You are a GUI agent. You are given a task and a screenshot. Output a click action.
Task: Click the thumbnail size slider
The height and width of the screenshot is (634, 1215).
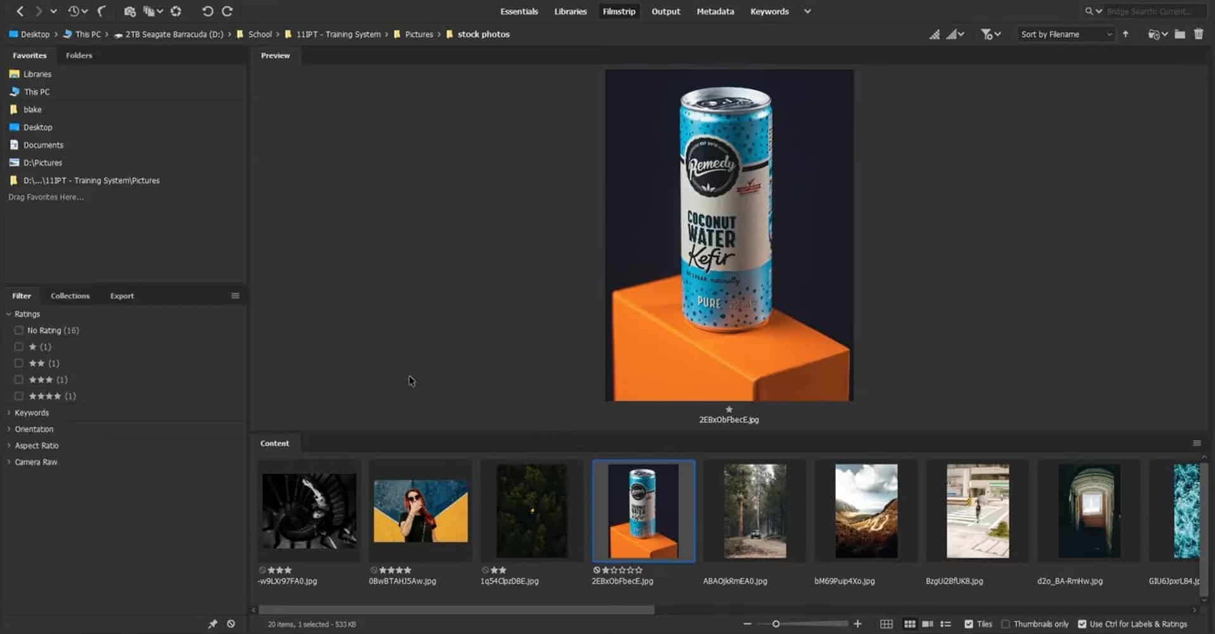tap(776, 624)
